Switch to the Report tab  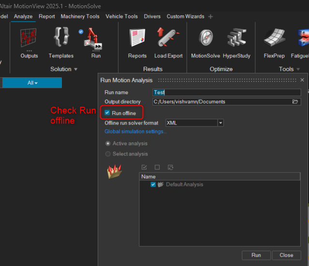(47, 16)
